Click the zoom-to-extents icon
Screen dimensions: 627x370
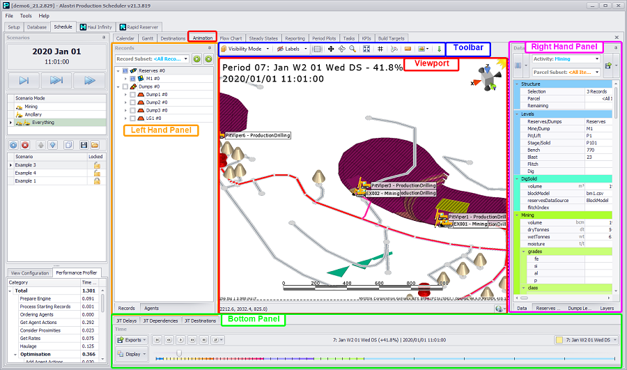[365, 49]
